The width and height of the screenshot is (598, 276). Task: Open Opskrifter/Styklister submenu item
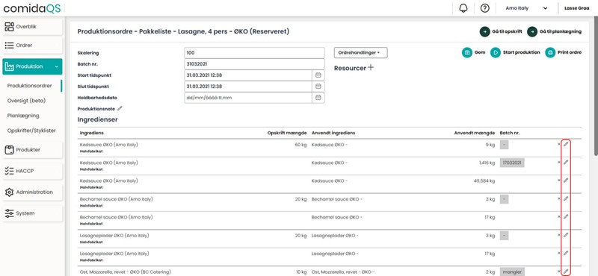coord(31,131)
